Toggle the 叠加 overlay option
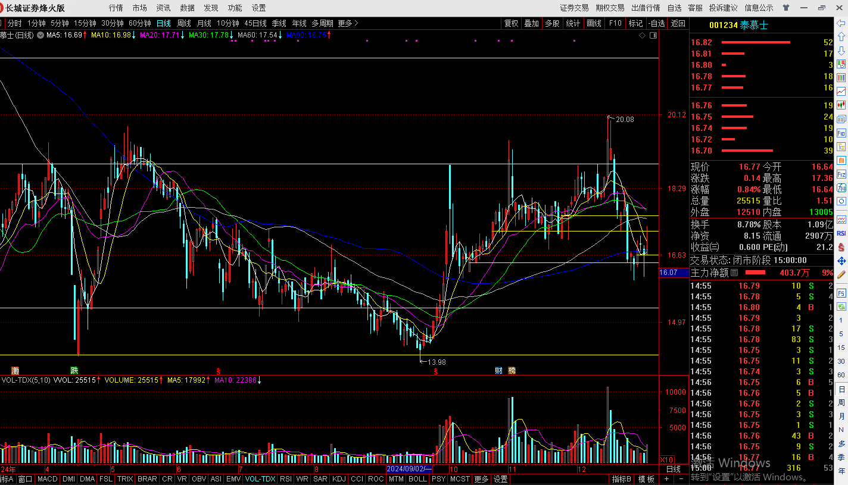The image size is (848, 485). coord(531,23)
